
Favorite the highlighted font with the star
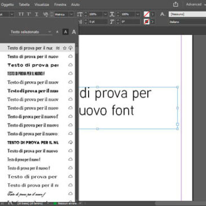click(x=64, y=48)
